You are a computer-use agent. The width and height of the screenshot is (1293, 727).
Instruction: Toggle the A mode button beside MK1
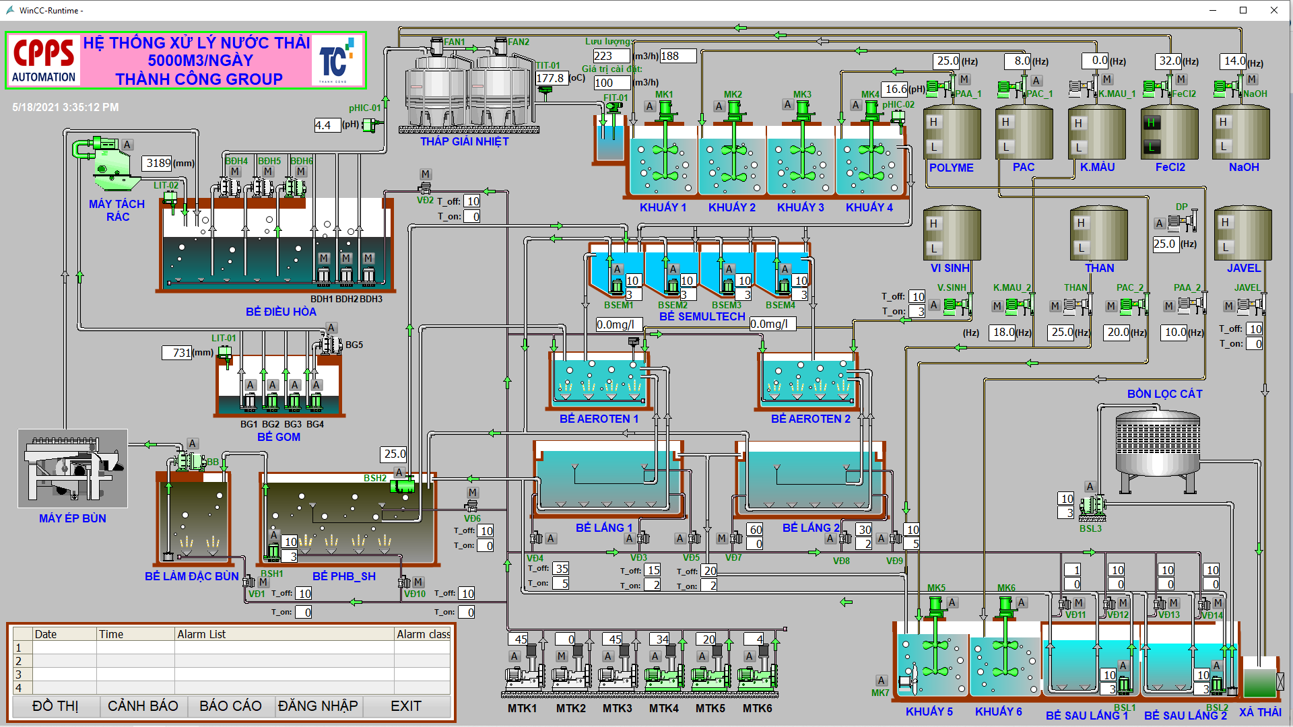tap(649, 106)
